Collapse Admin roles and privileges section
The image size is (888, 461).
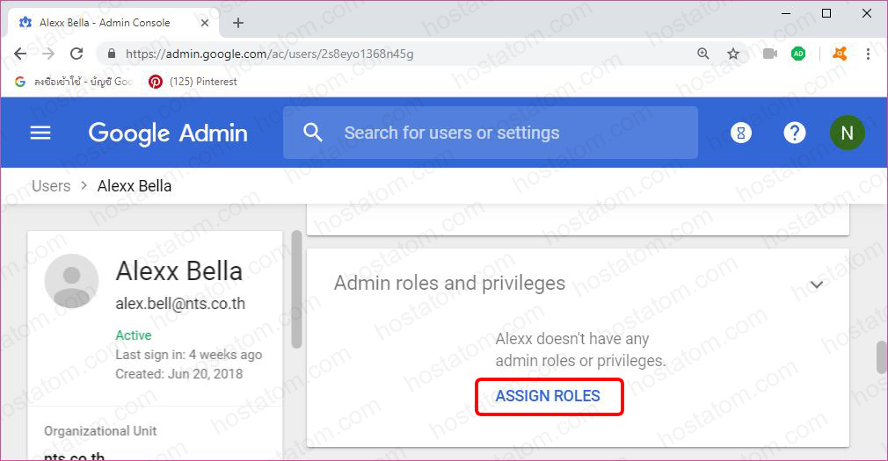[x=817, y=285]
